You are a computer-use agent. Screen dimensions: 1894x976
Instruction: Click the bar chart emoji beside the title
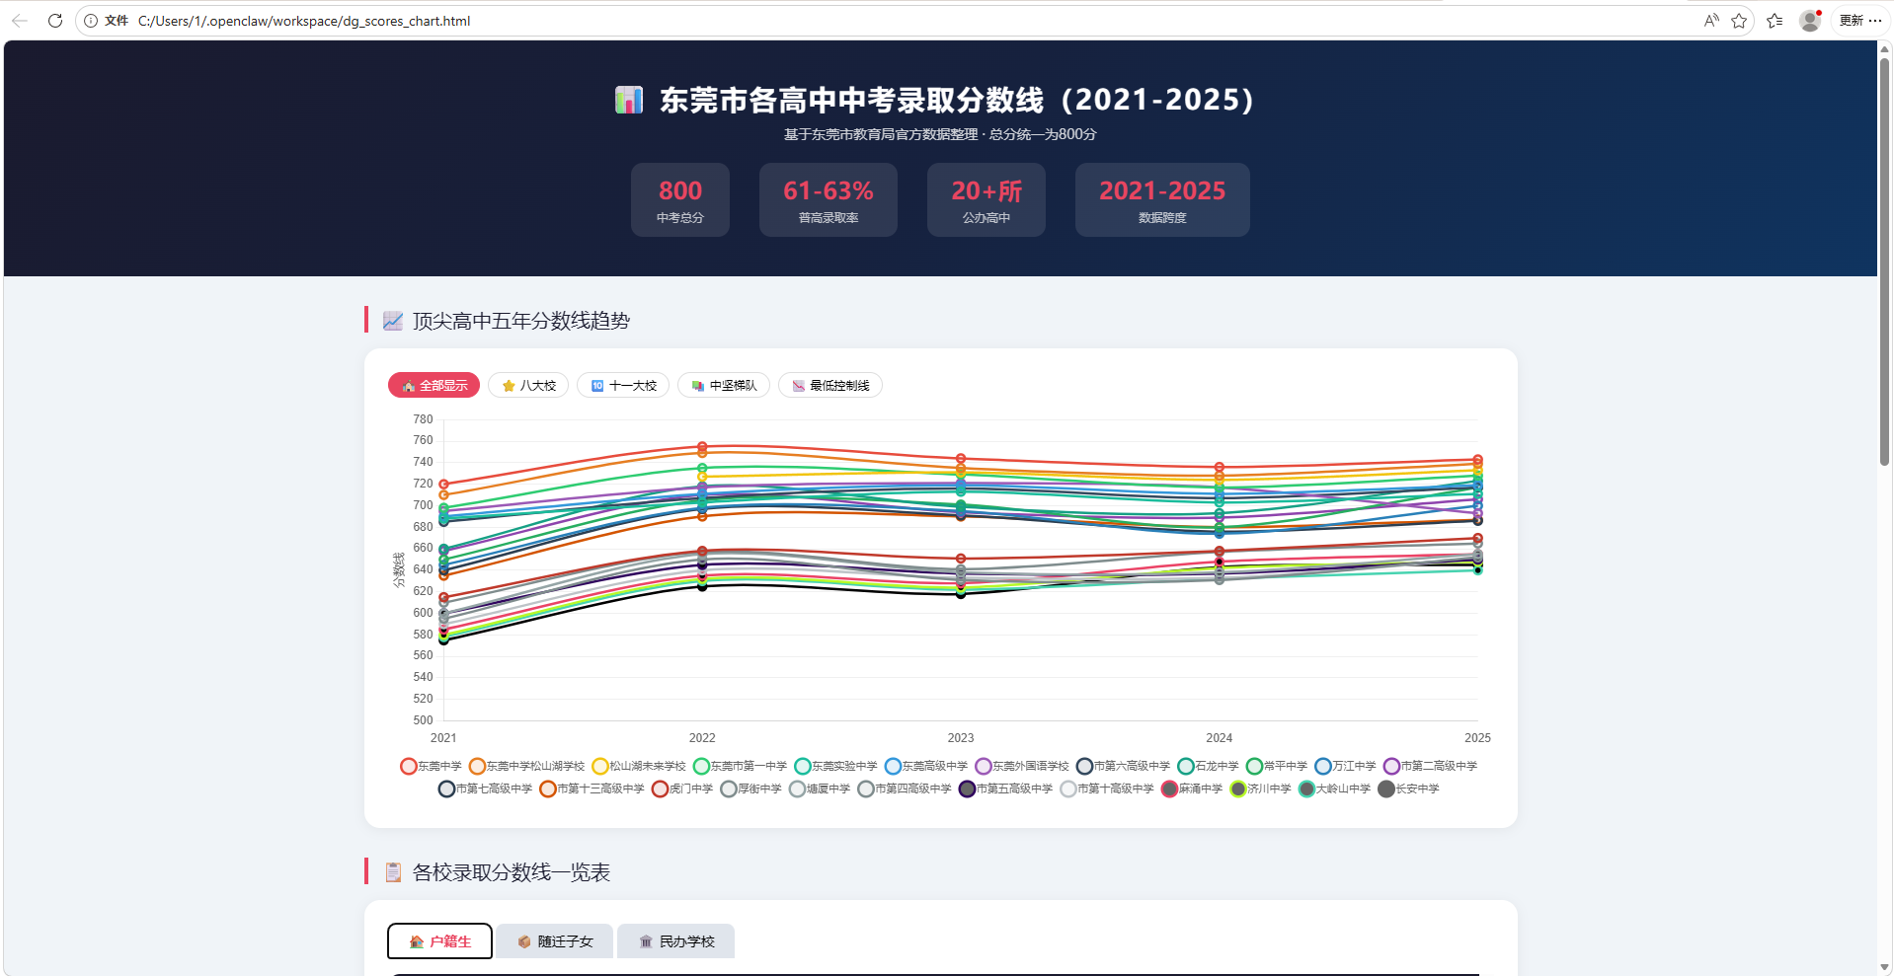pos(629,100)
